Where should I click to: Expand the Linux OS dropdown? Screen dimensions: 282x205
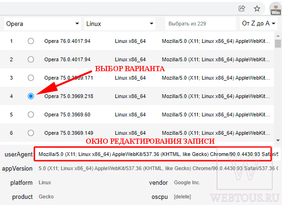[120, 24]
